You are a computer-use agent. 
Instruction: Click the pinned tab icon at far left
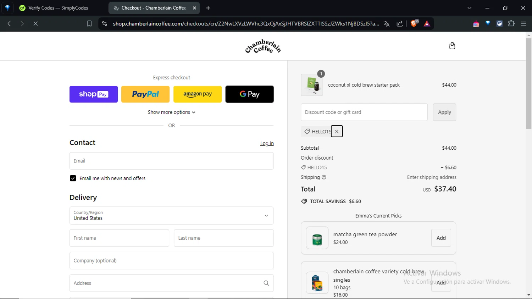(7, 8)
